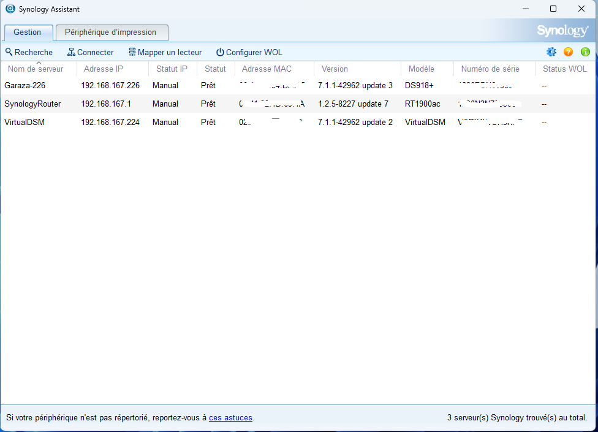Click IP address 192.168.167.226
The height and width of the screenshot is (432, 598).
click(x=110, y=85)
